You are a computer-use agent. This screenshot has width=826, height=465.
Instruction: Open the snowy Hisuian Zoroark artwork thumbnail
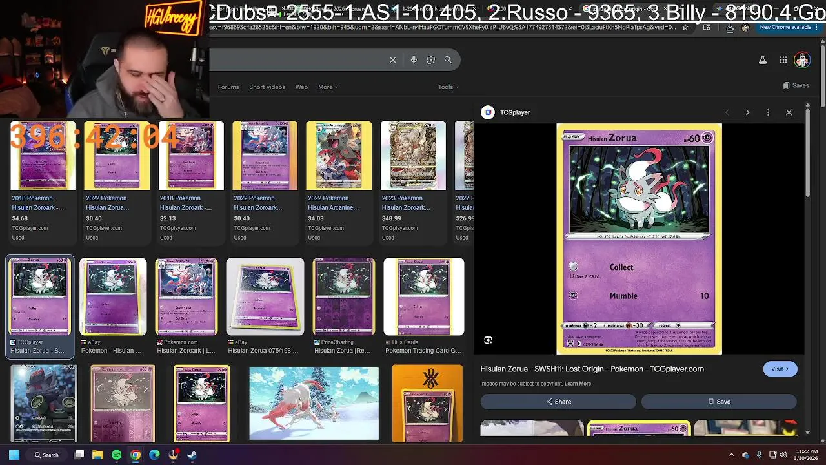pyautogui.click(x=314, y=403)
